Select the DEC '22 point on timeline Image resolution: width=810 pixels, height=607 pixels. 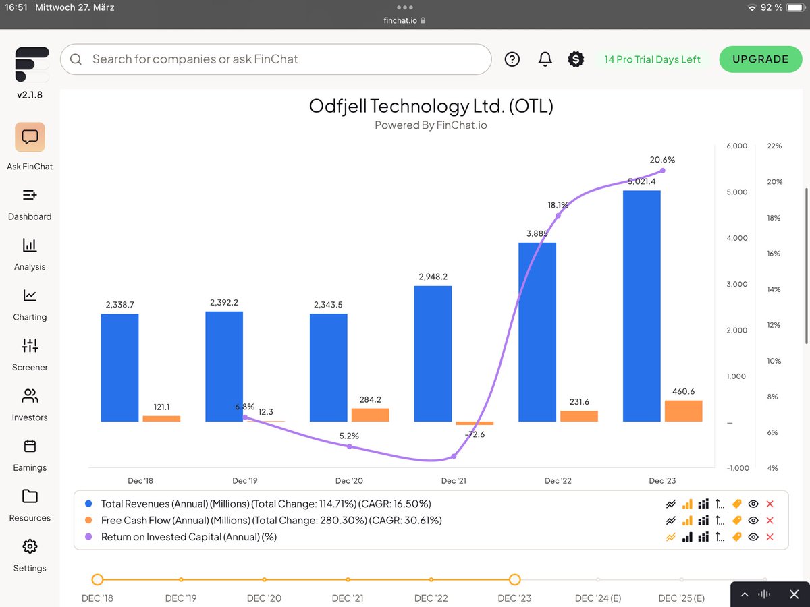tap(431, 579)
